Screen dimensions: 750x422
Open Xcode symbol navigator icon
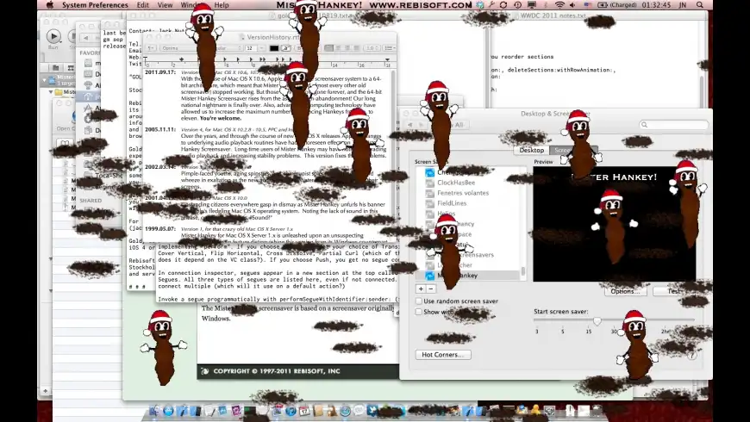pyautogui.click(x=70, y=68)
